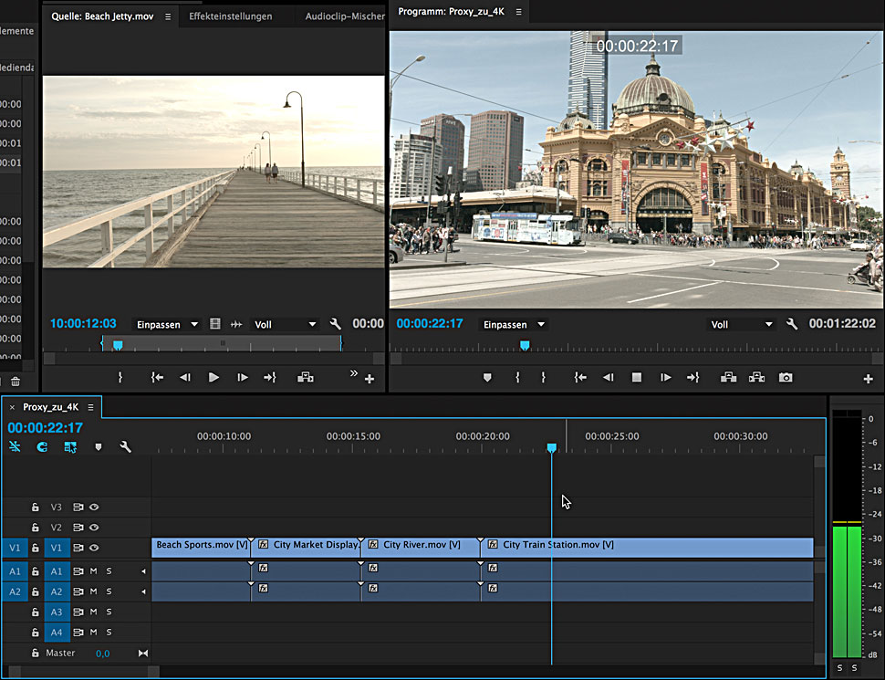The height and width of the screenshot is (680, 885).
Task: Toggle the lock on track V2
Action: tap(36, 528)
